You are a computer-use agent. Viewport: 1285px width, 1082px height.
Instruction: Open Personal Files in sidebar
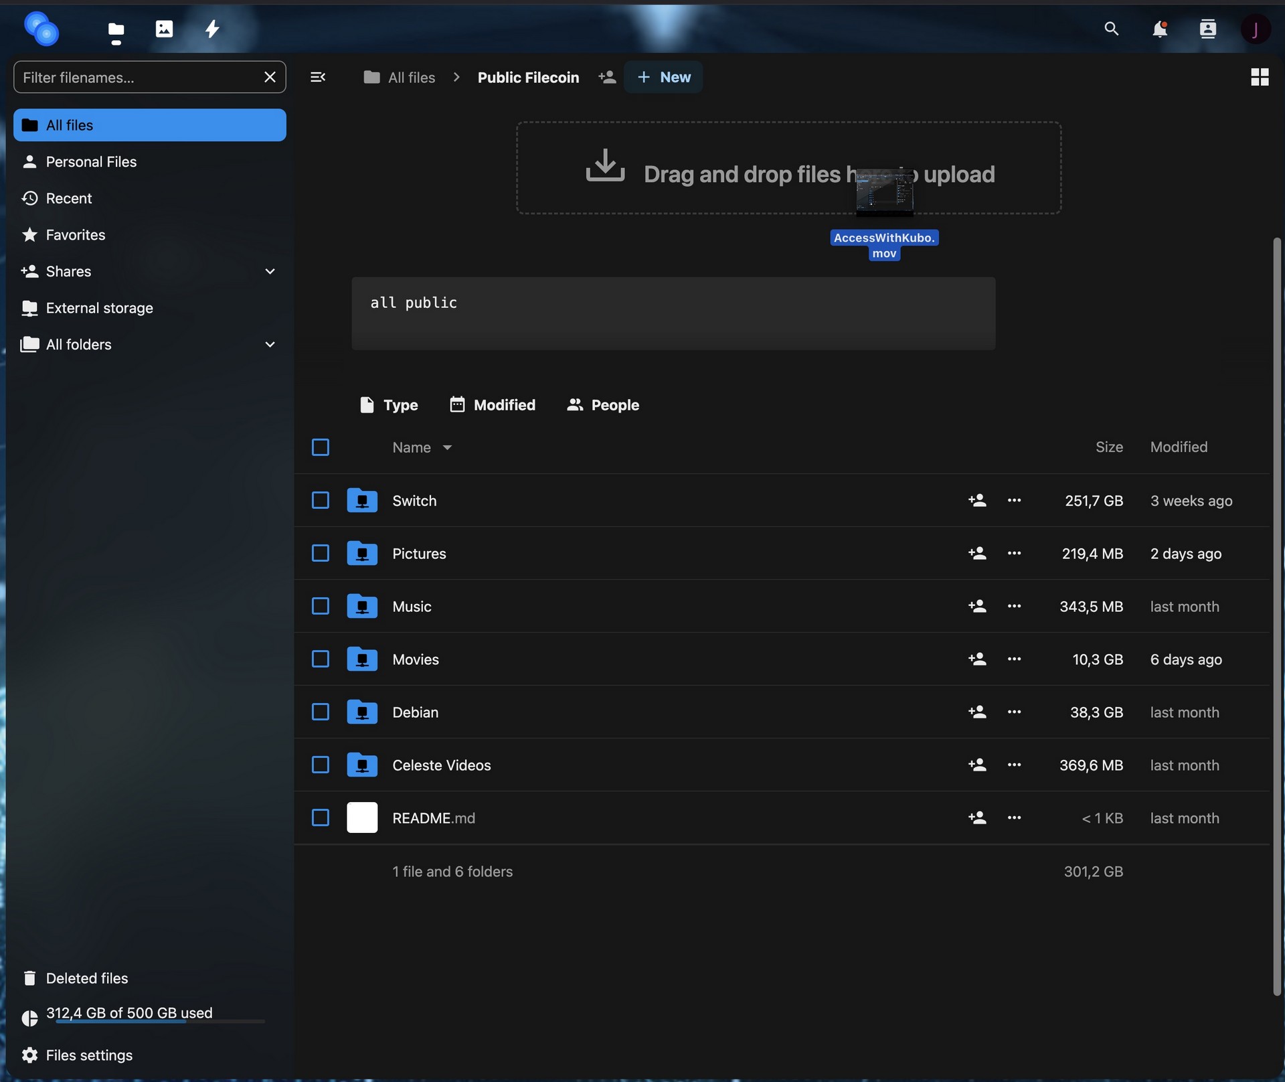150,161
